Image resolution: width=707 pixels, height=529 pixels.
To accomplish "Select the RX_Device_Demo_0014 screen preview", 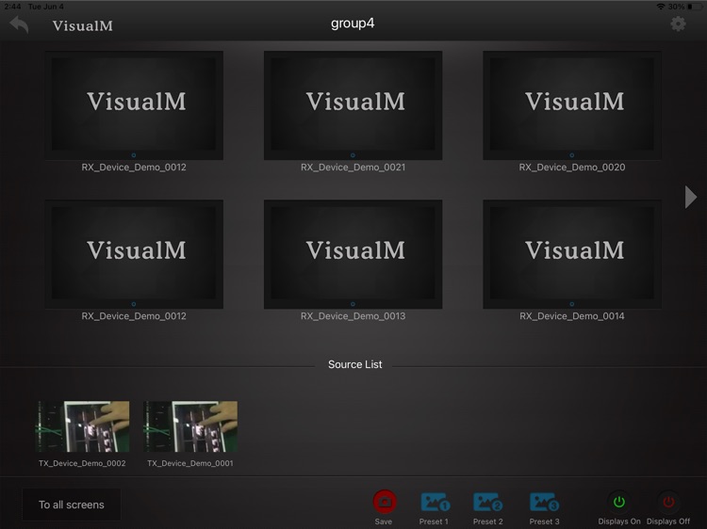I will click(x=572, y=254).
